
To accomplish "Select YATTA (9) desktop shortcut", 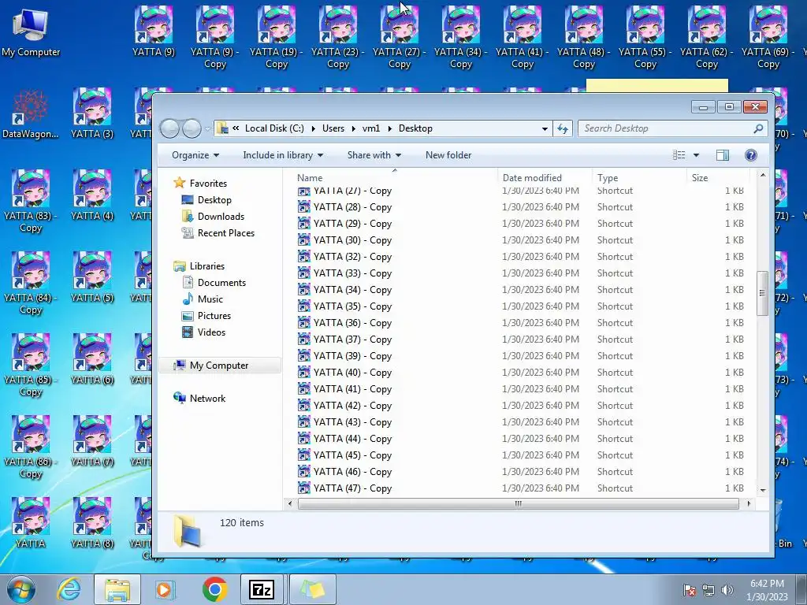I will click(154, 32).
